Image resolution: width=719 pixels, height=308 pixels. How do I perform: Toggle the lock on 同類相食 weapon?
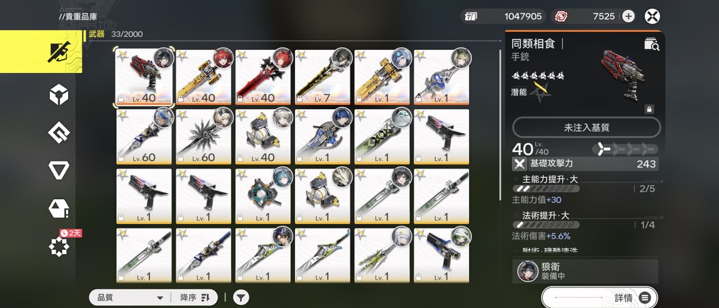tap(649, 109)
